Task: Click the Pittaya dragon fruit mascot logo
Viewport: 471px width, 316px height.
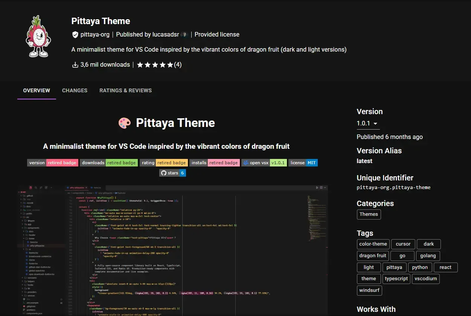Action: 38,37
